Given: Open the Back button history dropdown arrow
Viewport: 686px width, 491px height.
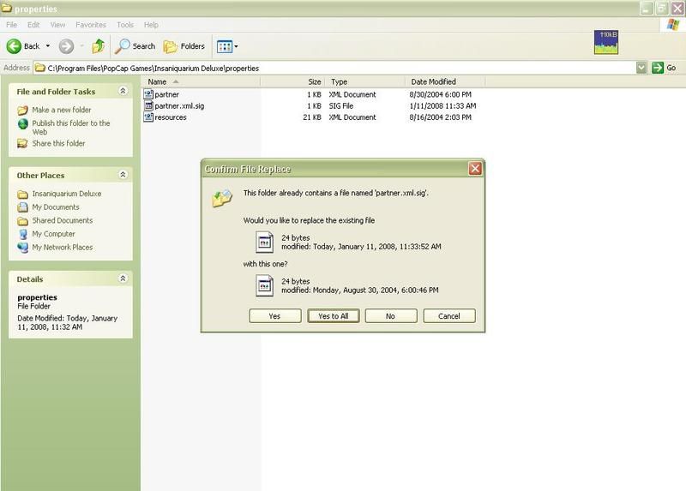Looking at the screenshot, I should pos(48,46).
